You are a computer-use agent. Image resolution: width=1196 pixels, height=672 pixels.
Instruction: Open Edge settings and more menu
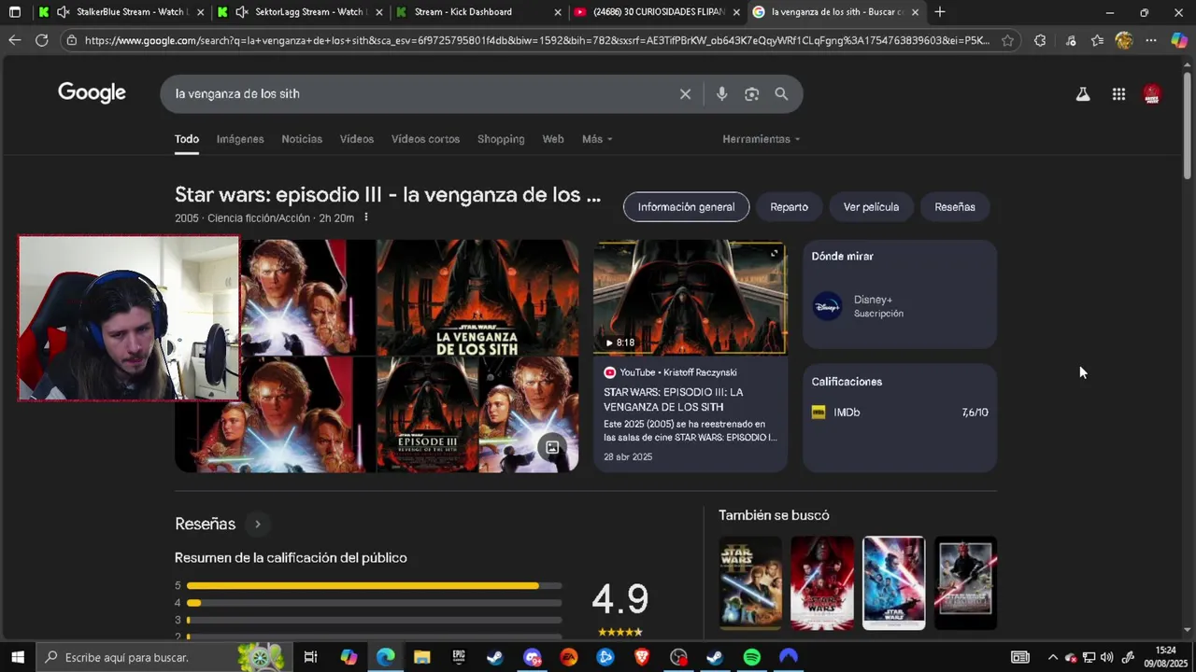point(1151,40)
